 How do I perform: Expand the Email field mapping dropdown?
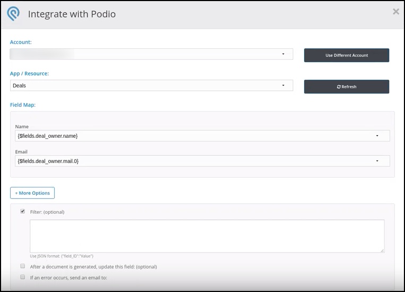coord(202,161)
